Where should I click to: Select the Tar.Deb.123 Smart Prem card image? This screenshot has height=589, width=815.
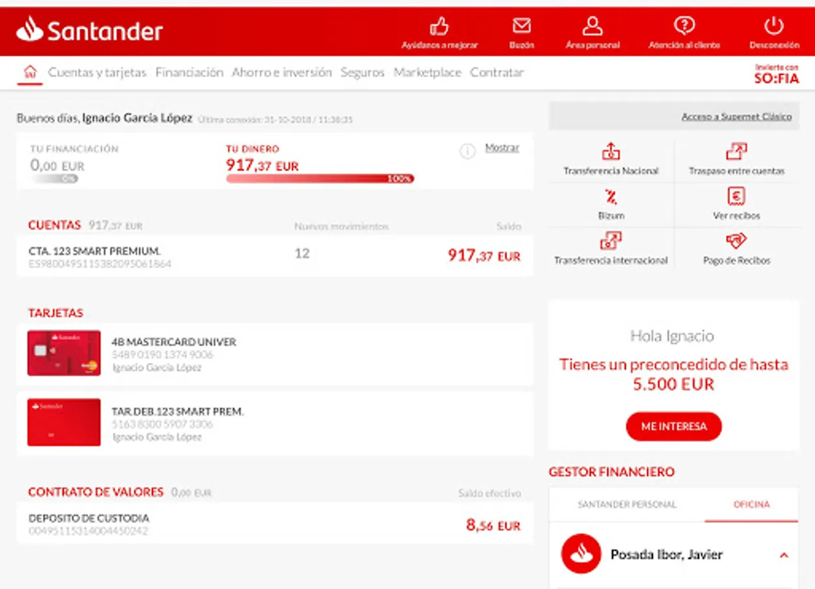coord(64,422)
